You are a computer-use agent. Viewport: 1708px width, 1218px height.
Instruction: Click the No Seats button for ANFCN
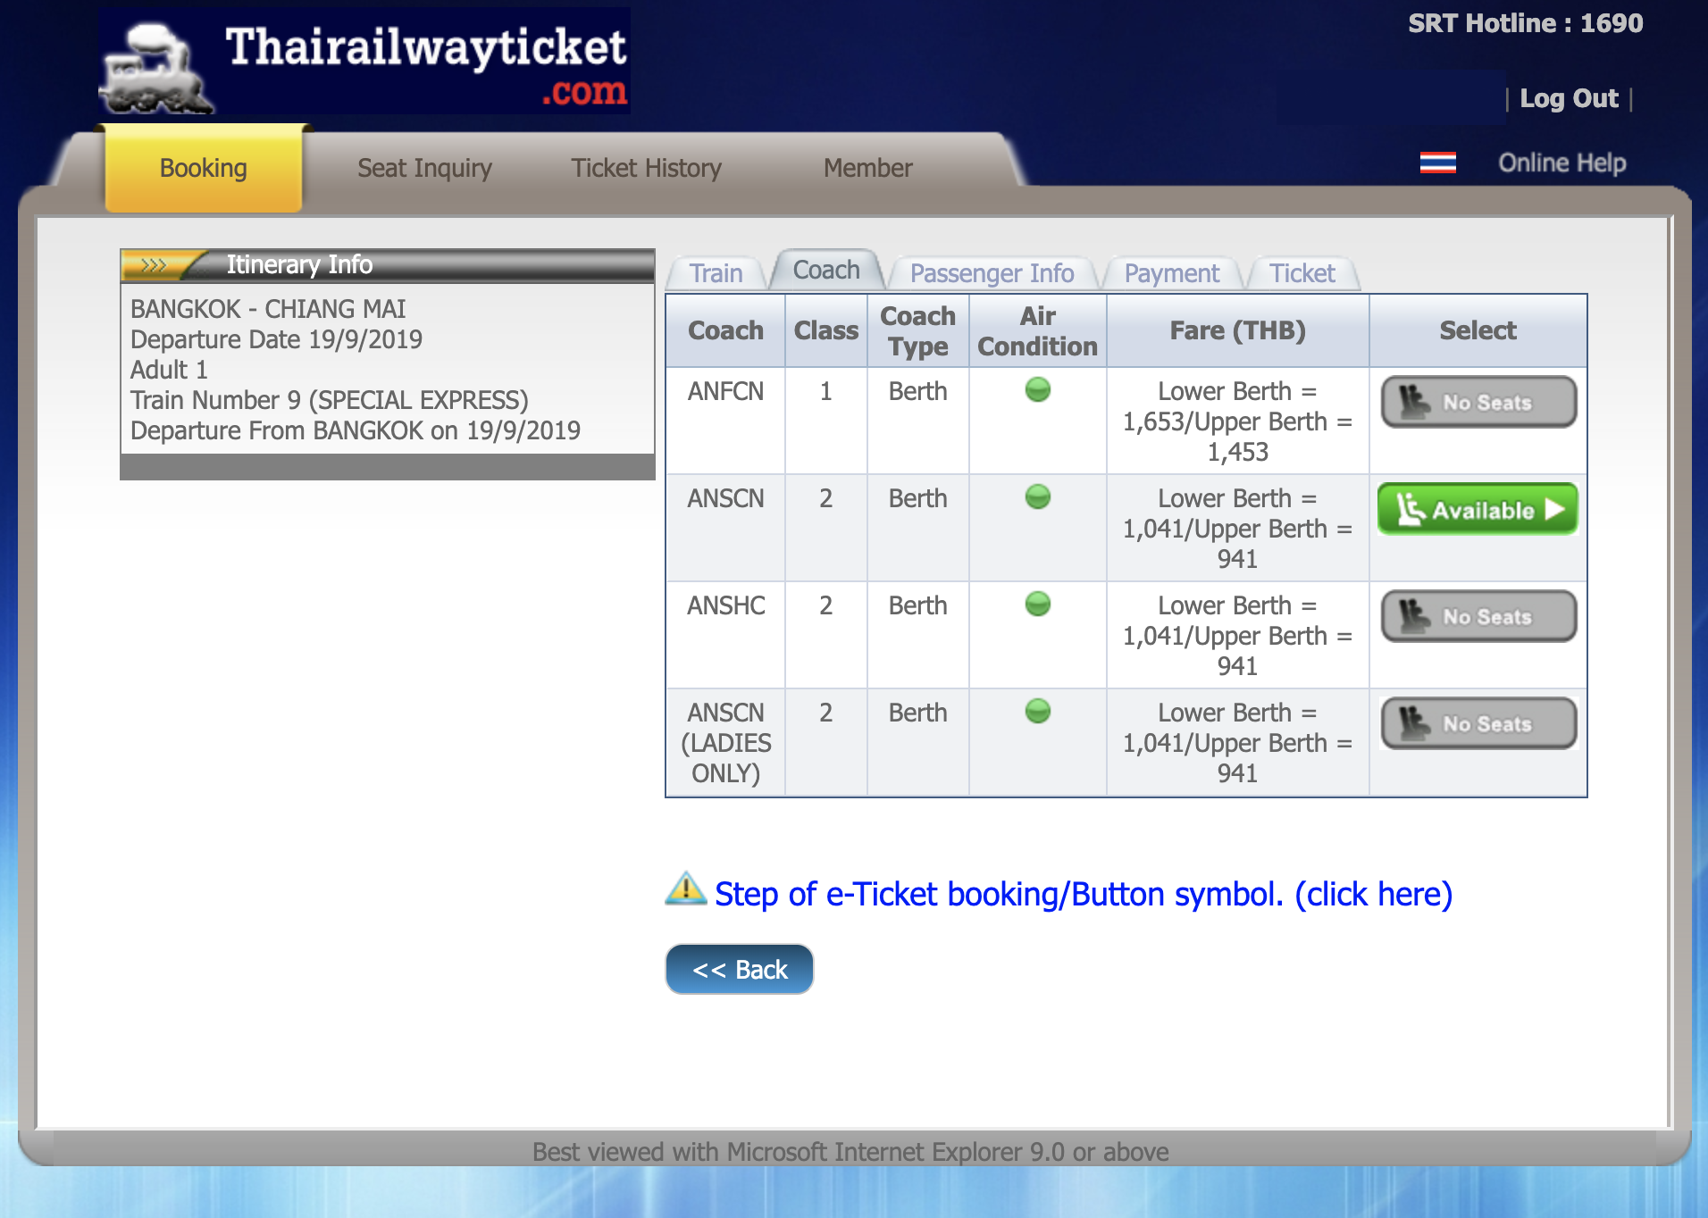pyautogui.click(x=1478, y=402)
